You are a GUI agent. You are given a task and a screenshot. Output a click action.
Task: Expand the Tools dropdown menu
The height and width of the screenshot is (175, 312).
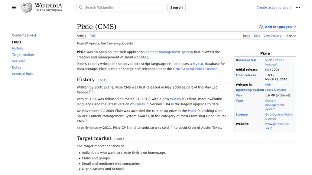tap(290, 36)
